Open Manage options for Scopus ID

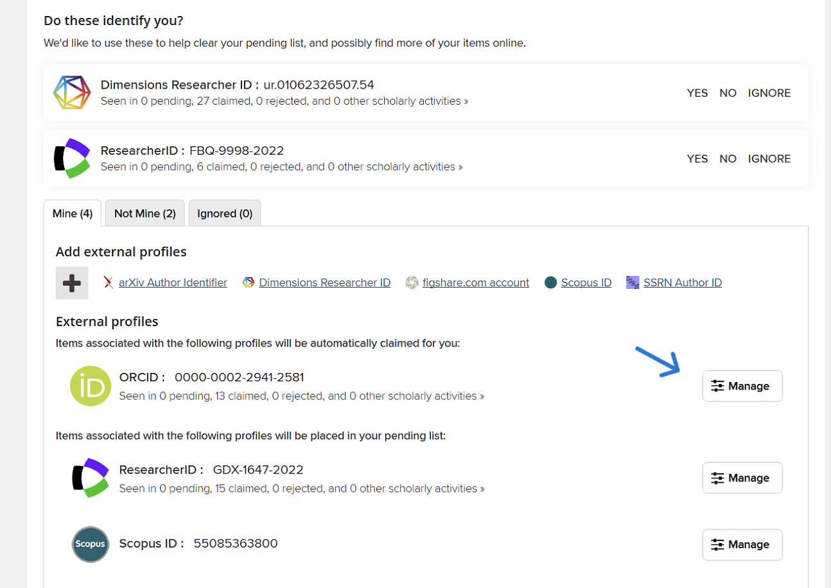coord(742,544)
